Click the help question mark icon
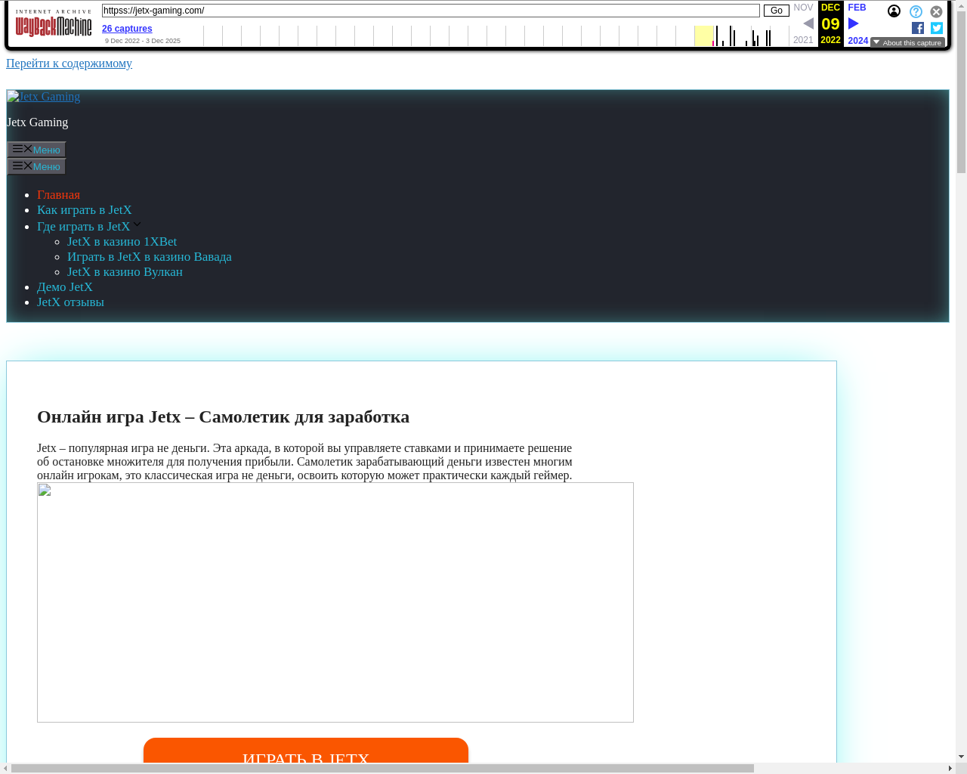The height and width of the screenshot is (774, 967). (x=916, y=12)
